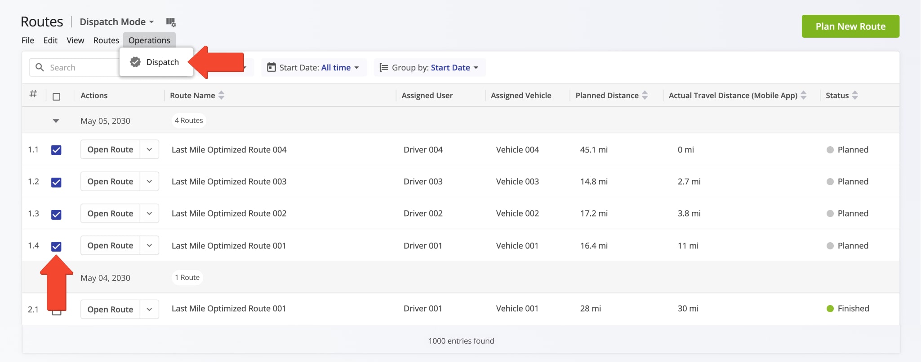Sort by Planned Distance arrows
Screen dimensions: 921x362
[x=645, y=95]
